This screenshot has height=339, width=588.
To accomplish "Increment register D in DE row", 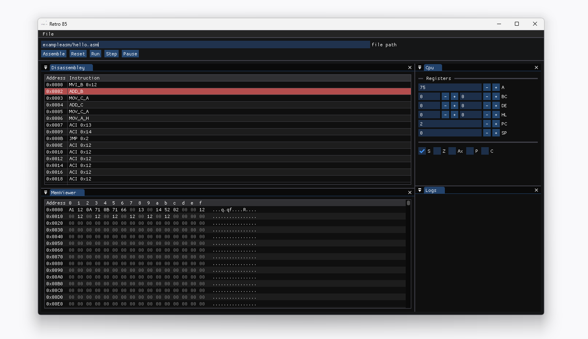I will [x=454, y=106].
